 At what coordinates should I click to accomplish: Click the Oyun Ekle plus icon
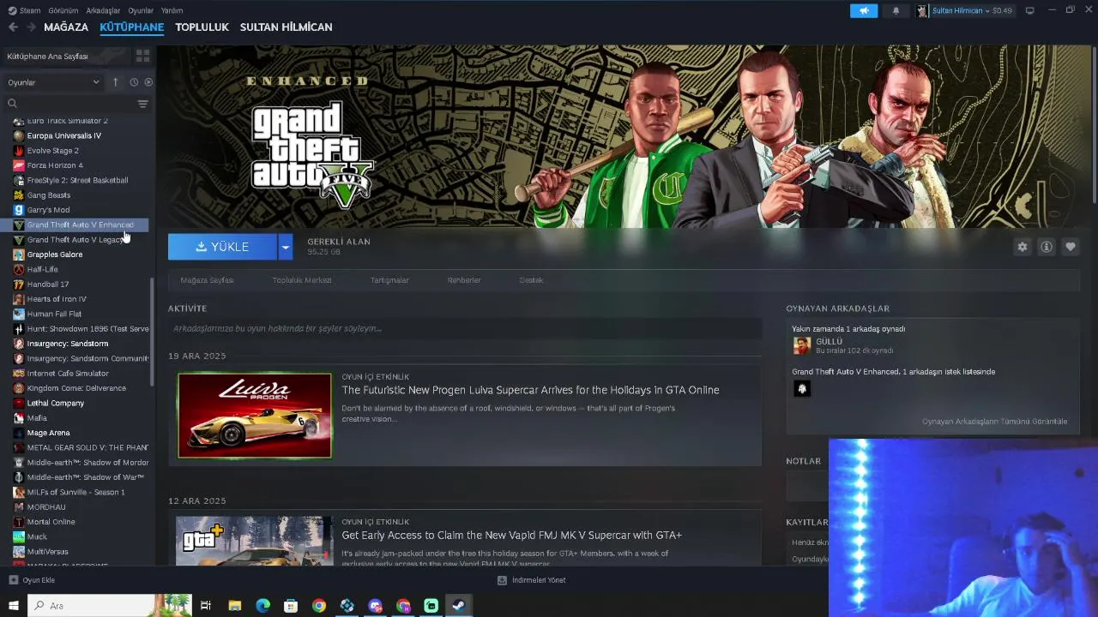click(13, 580)
